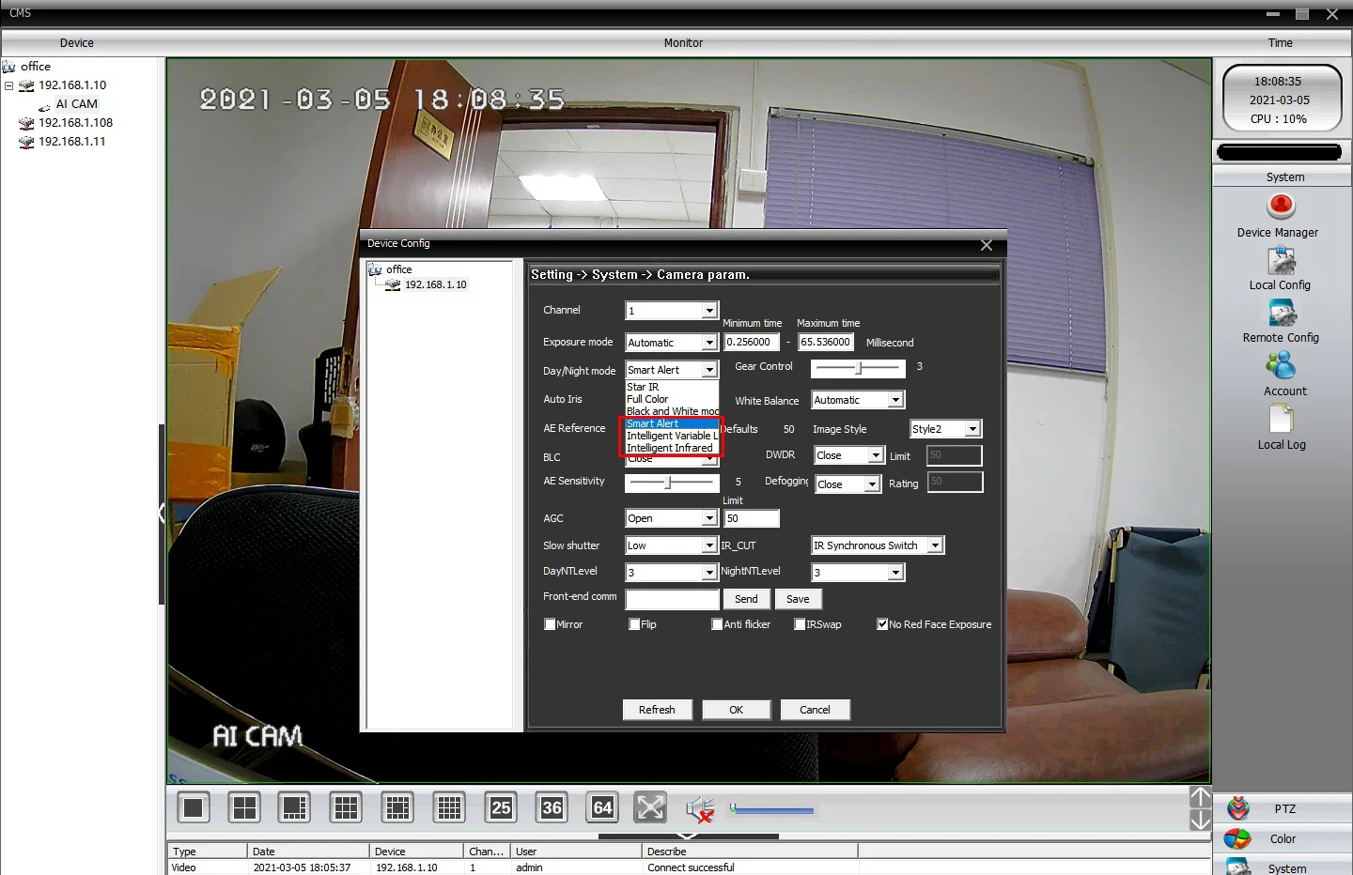Switch to 64-view layout

click(x=602, y=807)
